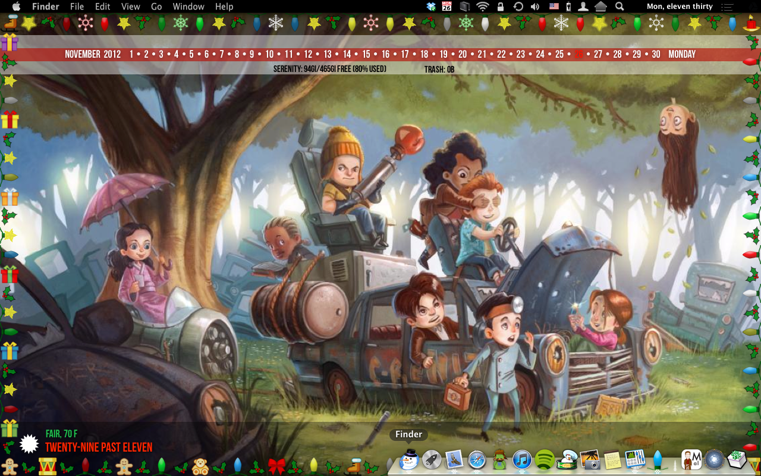
Task: Open the volume control in menu bar
Action: click(x=535, y=7)
